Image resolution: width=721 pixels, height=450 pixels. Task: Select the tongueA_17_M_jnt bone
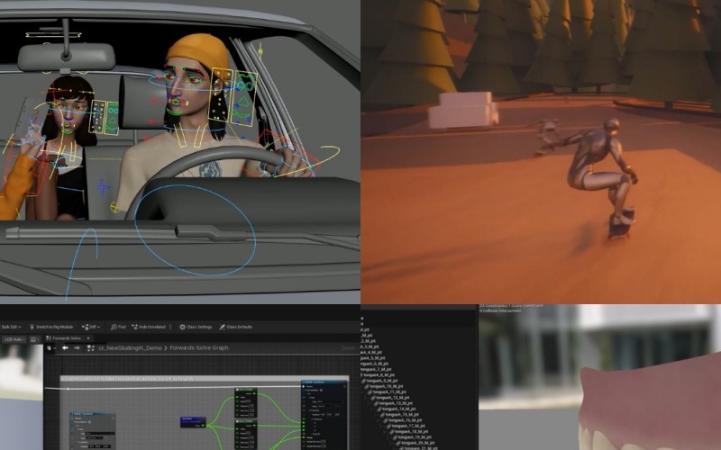405,426
